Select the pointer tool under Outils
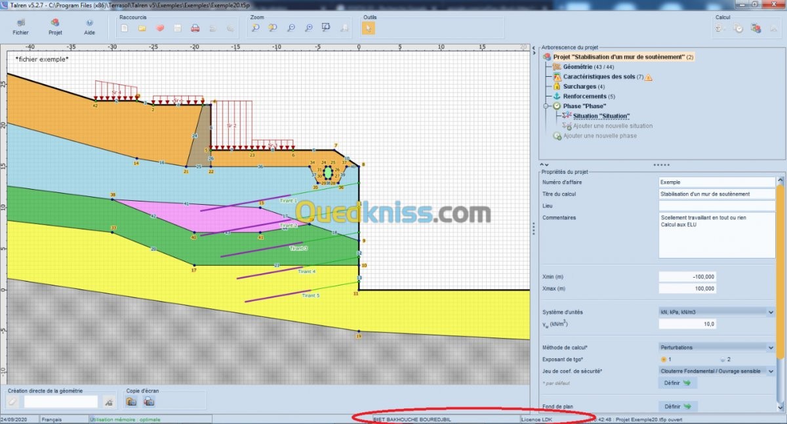Screen dimensions: 787x424 click(369, 28)
